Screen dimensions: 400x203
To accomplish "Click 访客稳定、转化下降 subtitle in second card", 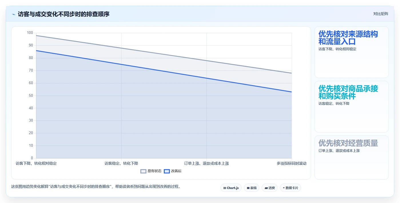I will click(334, 103).
